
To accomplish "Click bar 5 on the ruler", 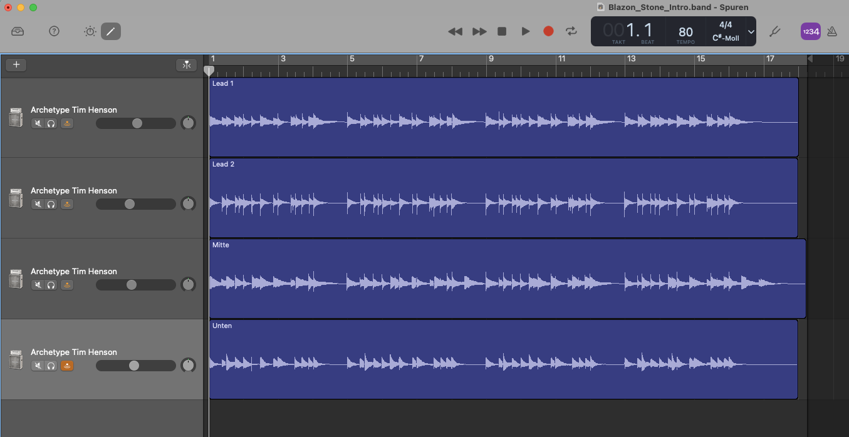I will point(352,59).
